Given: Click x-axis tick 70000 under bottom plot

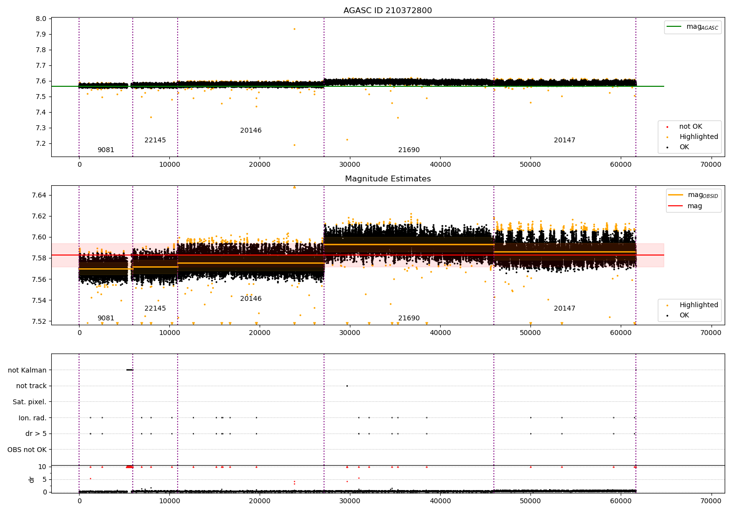Looking at the screenshot, I should click(711, 501).
